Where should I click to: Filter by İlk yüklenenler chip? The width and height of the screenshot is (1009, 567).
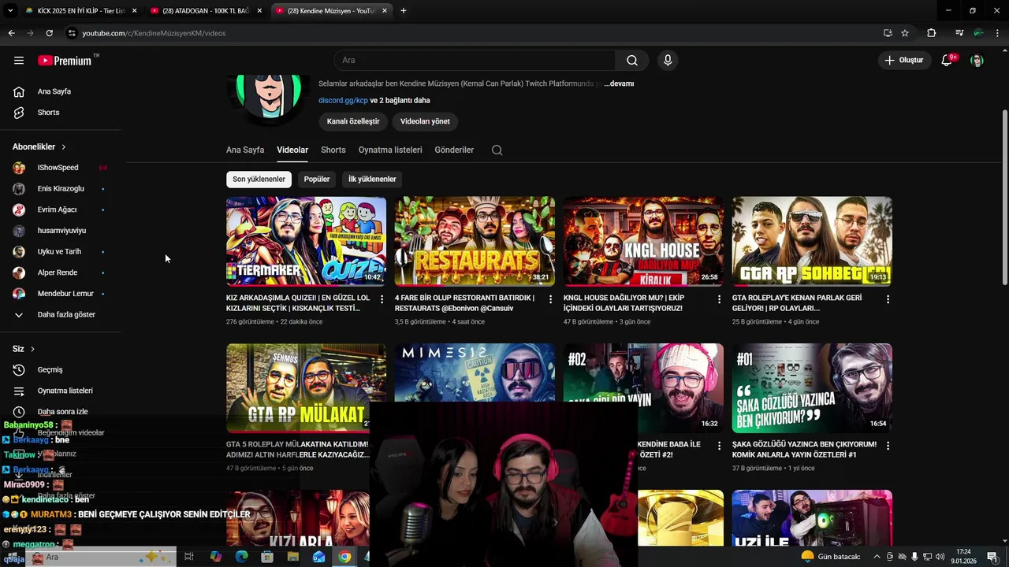(x=372, y=179)
